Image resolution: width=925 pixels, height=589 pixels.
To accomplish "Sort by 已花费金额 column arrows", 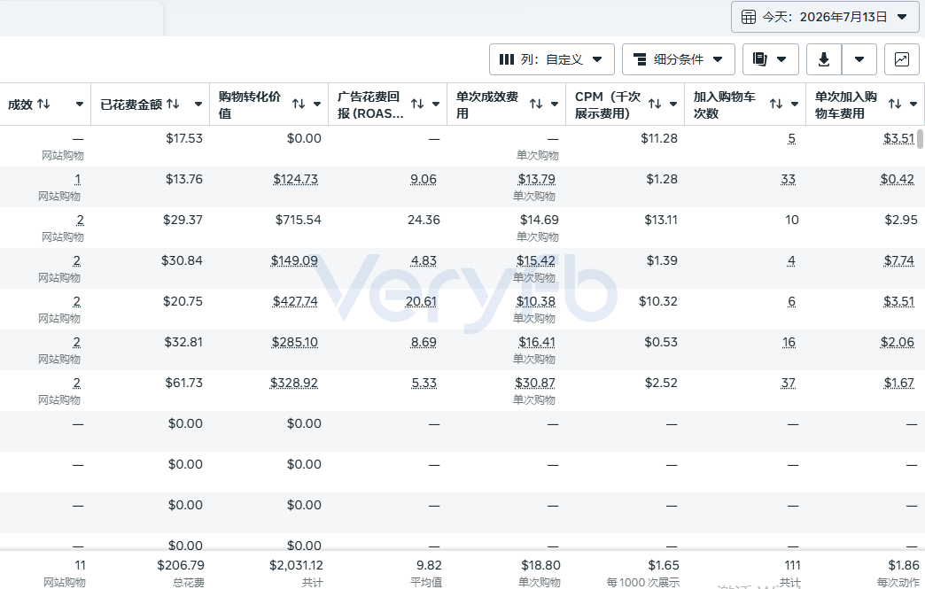I will pos(173,104).
